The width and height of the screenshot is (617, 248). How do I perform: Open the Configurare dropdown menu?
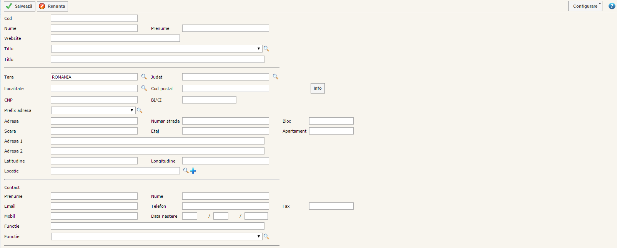[585, 6]
